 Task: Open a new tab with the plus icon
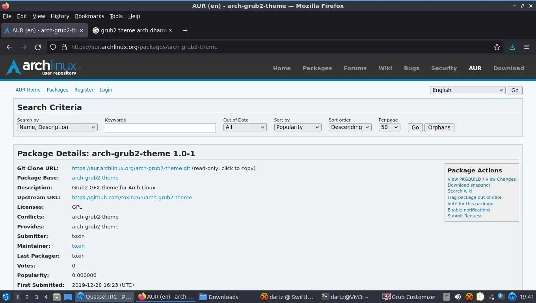(x=185, y=30)
